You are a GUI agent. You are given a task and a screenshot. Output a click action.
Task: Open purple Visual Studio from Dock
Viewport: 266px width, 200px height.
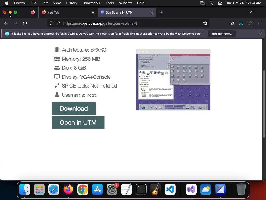191,189
